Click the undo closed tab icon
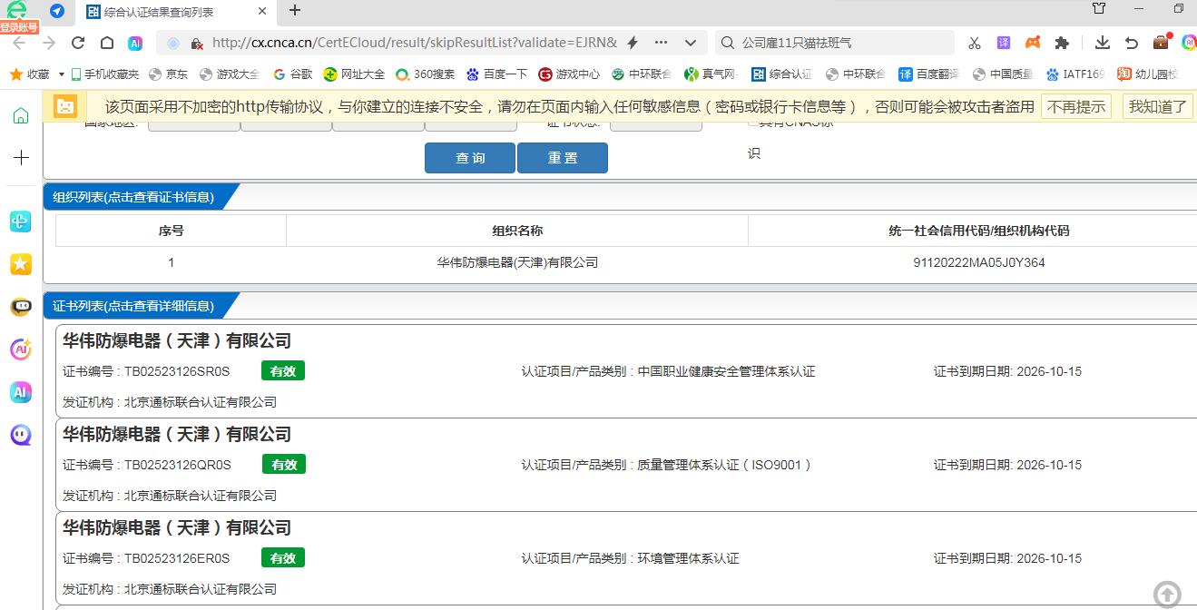Viewport: 1197px width, 610px height. point(1132,43)
